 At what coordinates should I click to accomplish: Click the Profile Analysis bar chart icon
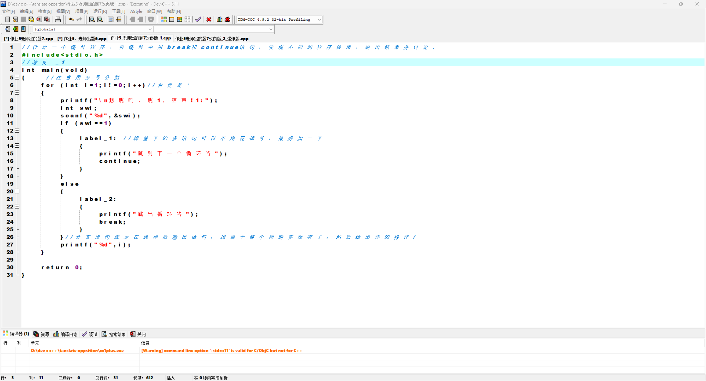click(220, 19)
